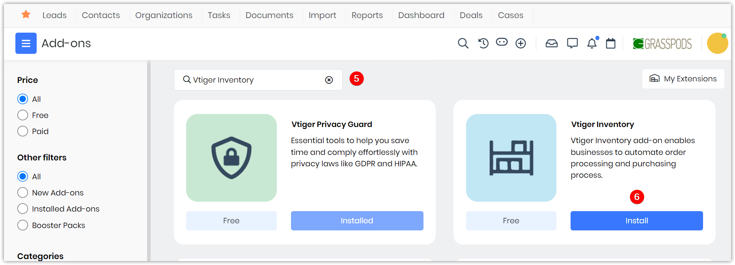Click the Grasspods company logo

click(662, 43)
